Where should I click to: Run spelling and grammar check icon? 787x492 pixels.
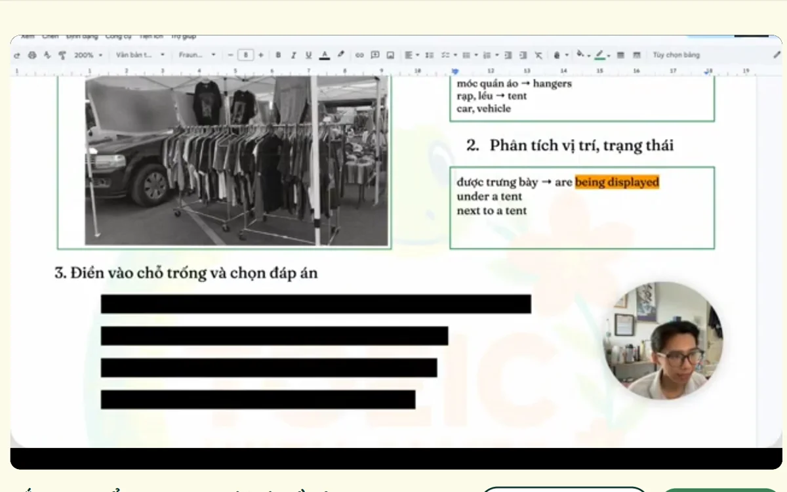pos(47,55)
